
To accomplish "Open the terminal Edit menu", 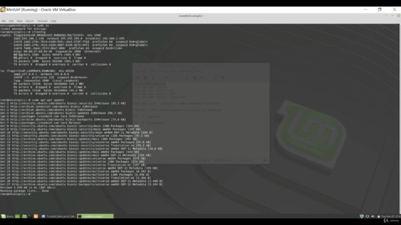I will [x=11, y=21].
